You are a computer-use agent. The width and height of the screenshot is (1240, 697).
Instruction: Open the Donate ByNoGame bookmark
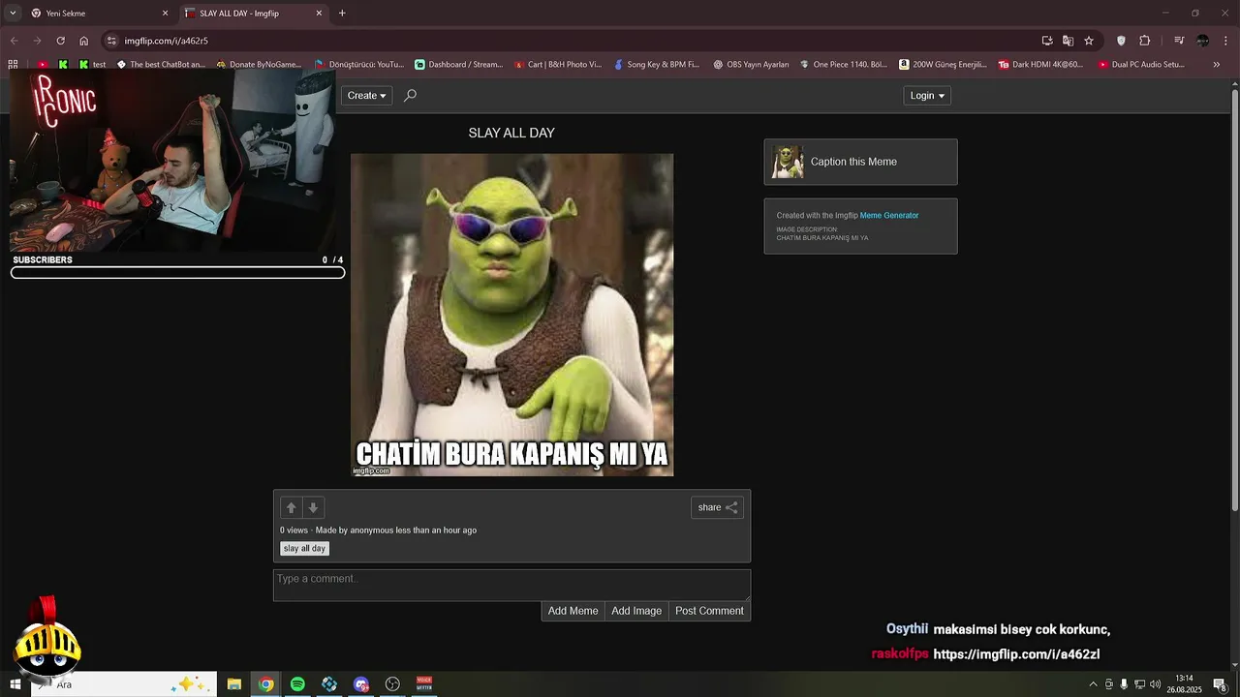(259, 65)
